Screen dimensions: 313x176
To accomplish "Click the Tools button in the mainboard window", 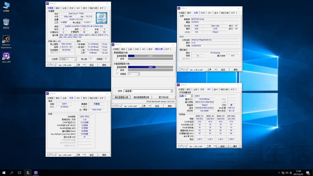I will [209, 69].
